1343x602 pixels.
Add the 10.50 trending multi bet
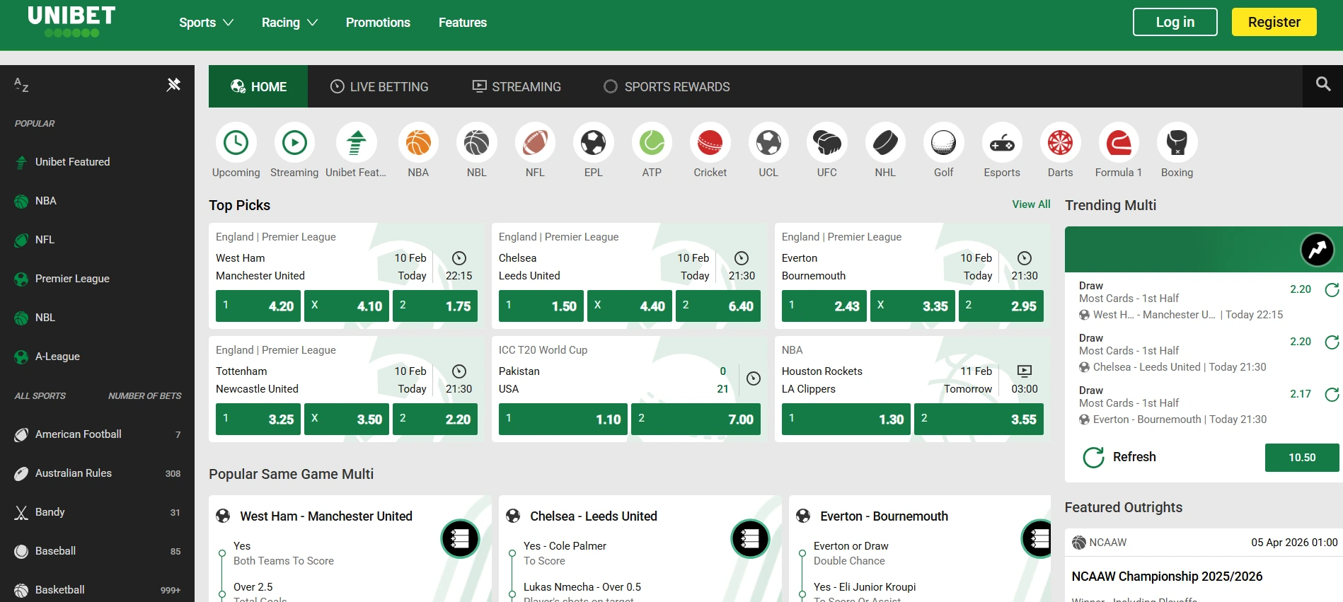(x=1302, y=458)
